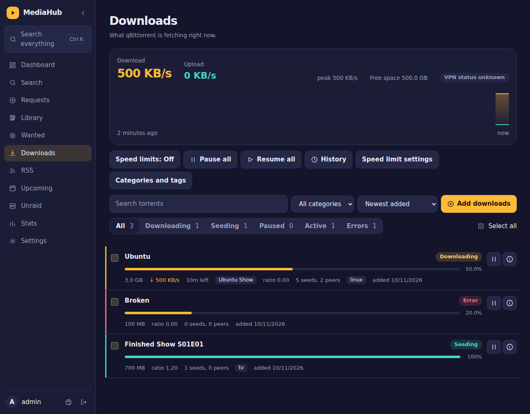Screen dimensions: 530x414
Task: Navigate to the Wanted page
Action: click(48, 135)
